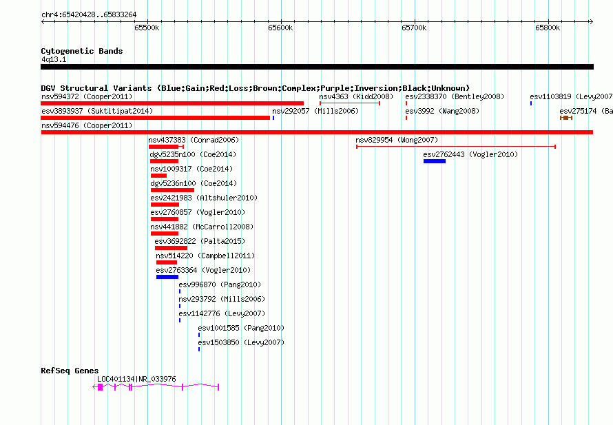Select nsv1009317 (Coe2014) variant label
The height and width of the screenshot is (425, 613).
(191, 169)
